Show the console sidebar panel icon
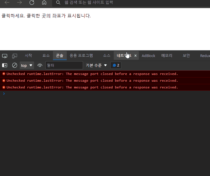Screen dimensions: 210x176 coord(5,65)
